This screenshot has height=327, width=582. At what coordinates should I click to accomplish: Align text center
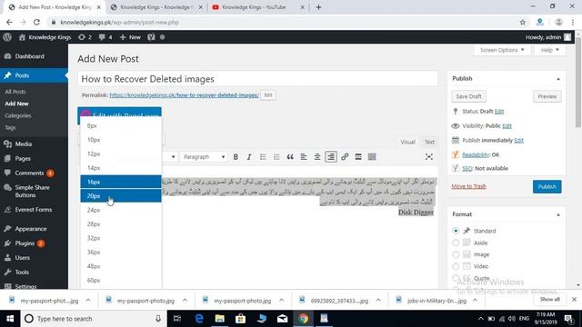[317, 157]
